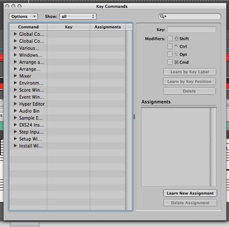Image resolution: width=229 pixels, height=227 pixels.
Task: Expand the Audio Bin command group
Action: click(15, 111)
